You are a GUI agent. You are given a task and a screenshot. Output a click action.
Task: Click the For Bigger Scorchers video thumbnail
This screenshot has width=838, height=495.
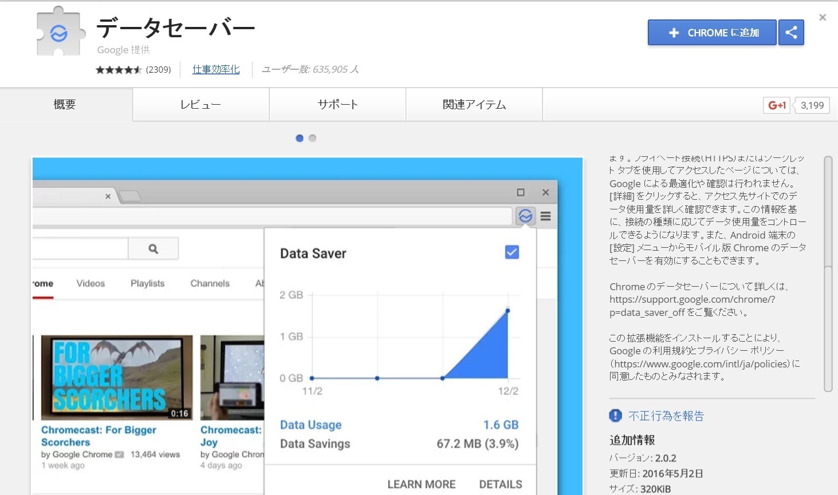click(x=117, y=378)
